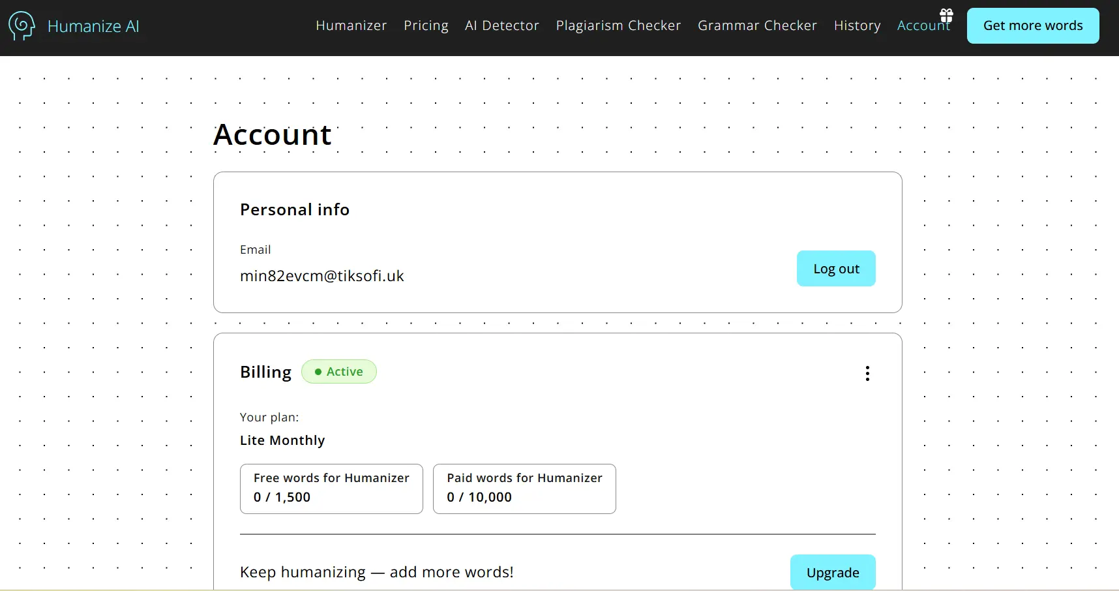Click the gift icon above Account
Image resolution: width=1119 pixels, height=591 pixels.
pyautogui.click(x=946, y=15)
